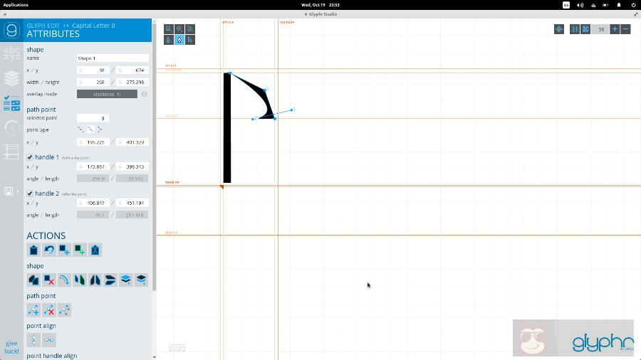This screenshot has width=641, height=360.
Task: Click the second point align icon
Action: tap(49, 340)
